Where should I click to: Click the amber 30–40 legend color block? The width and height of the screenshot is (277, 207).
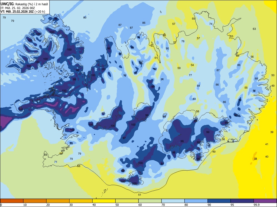point(81,201)
